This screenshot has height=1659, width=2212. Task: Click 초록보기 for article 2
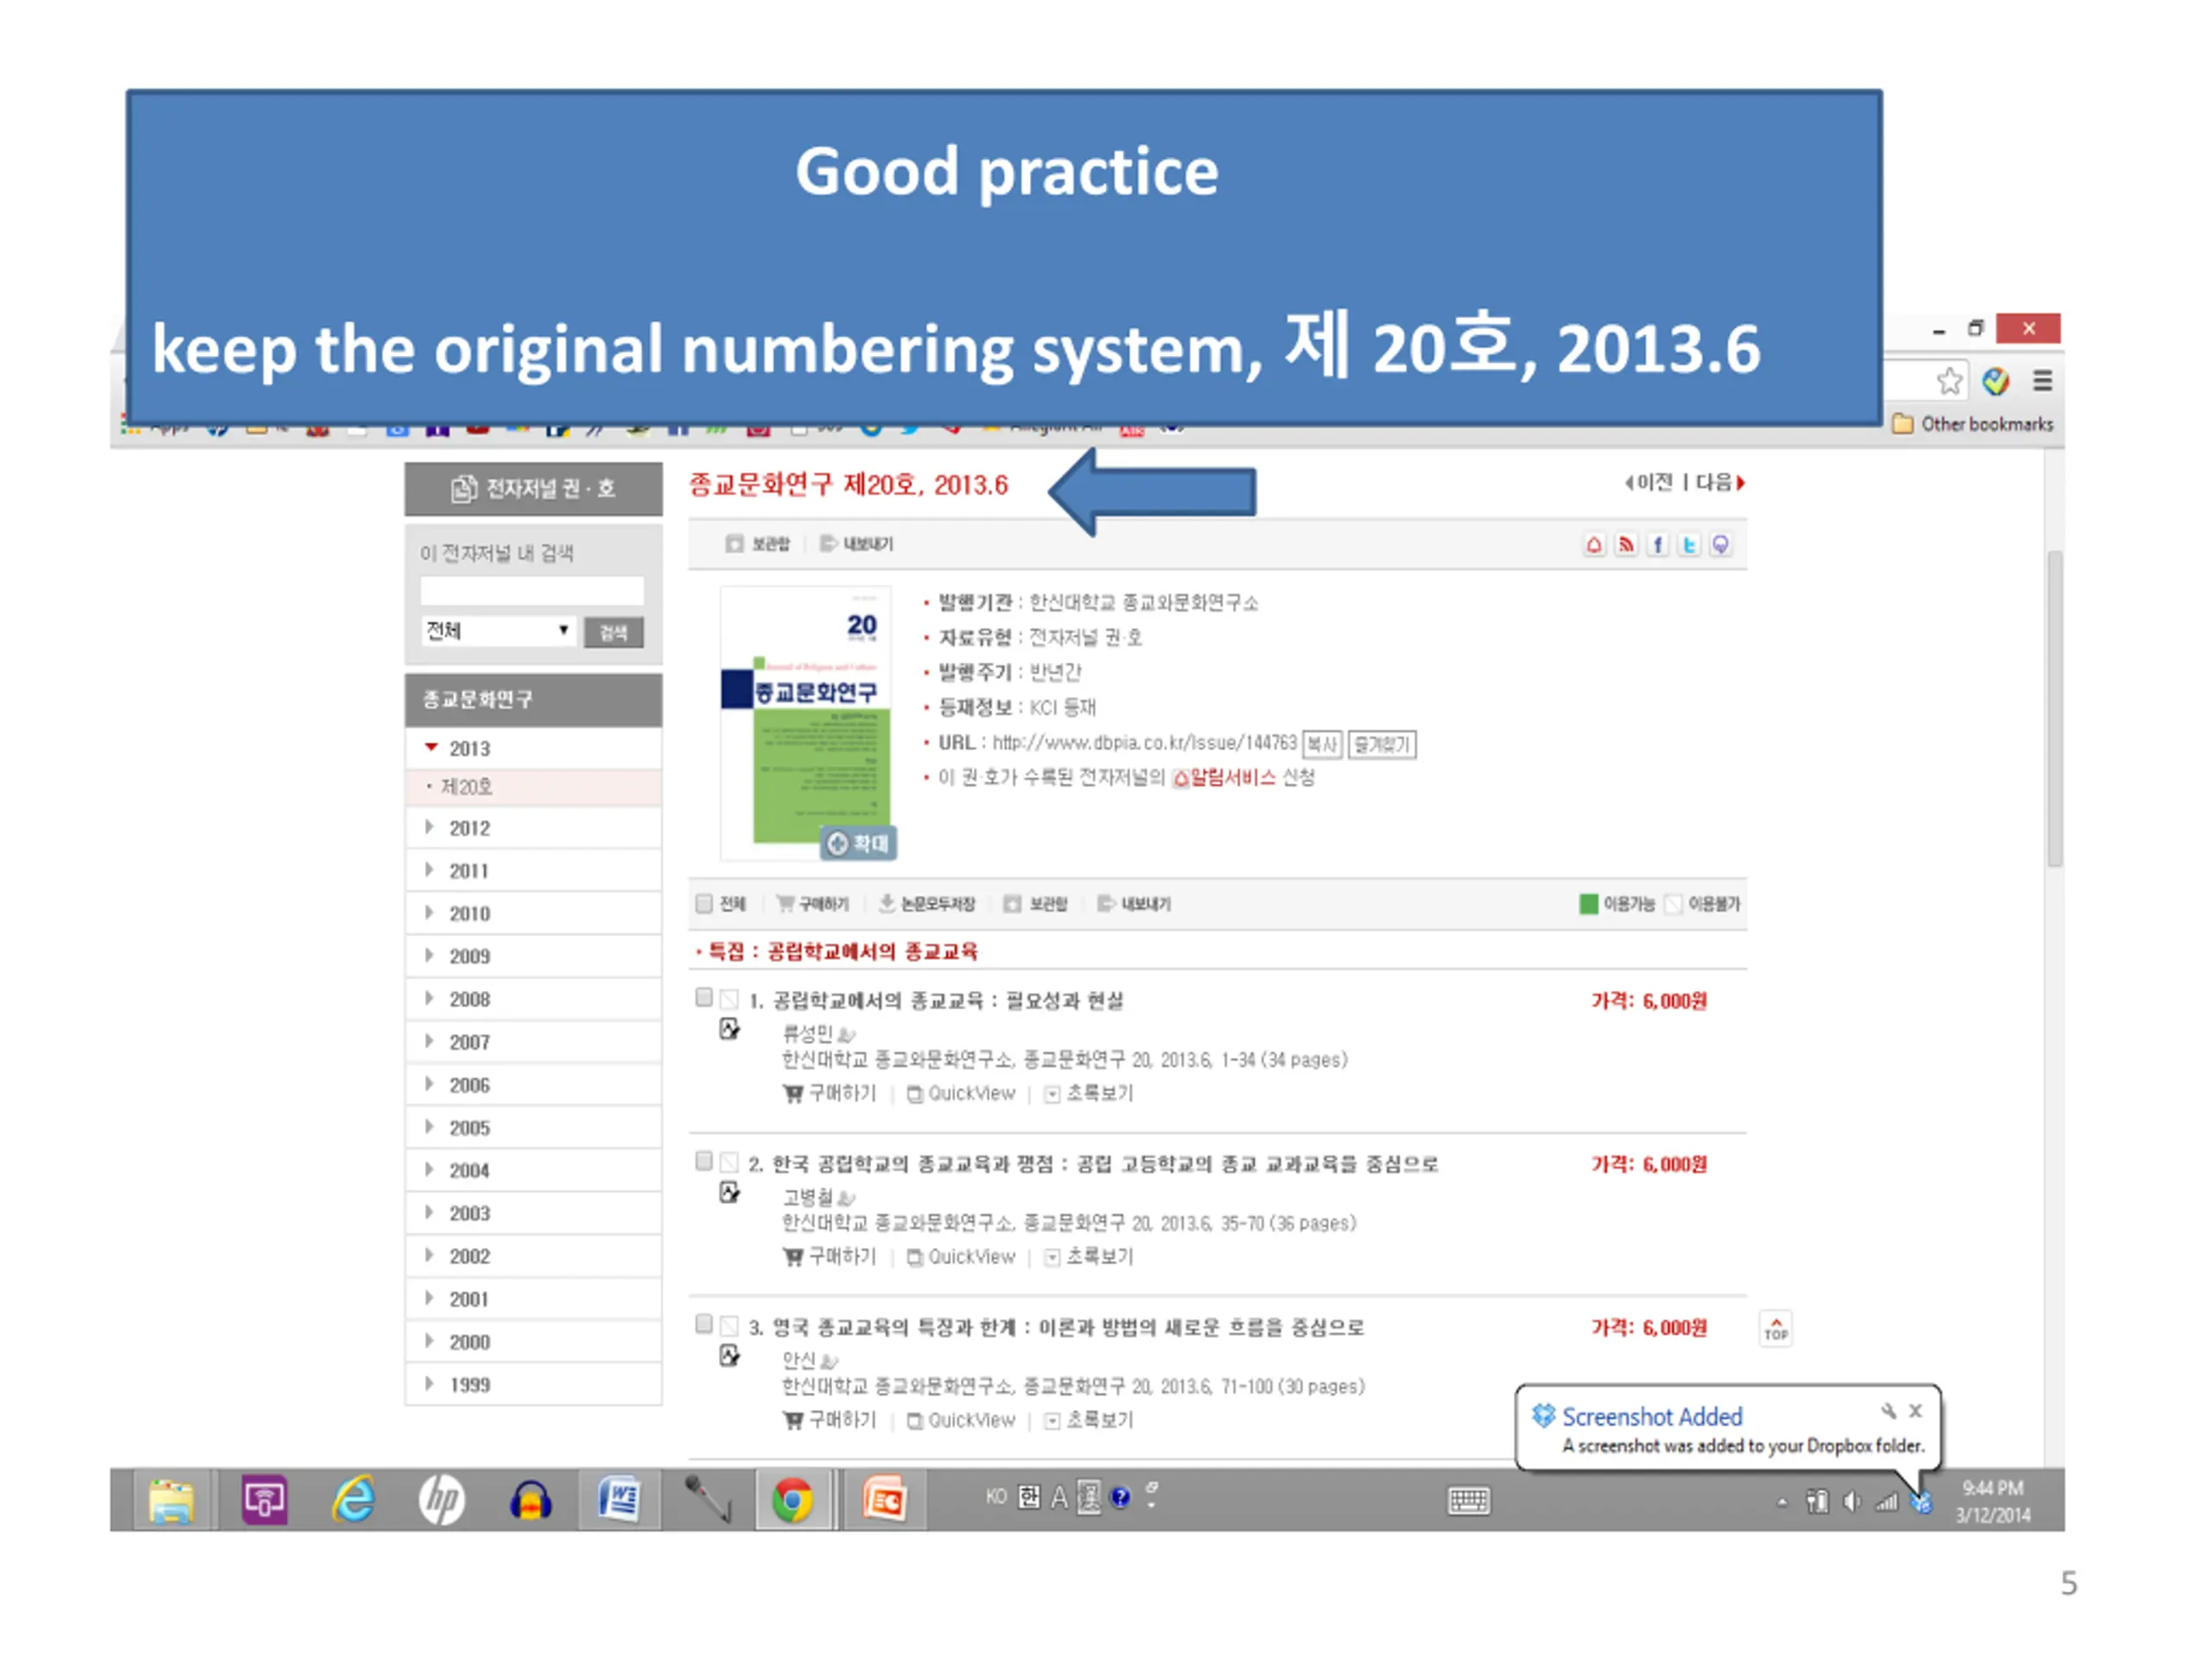click(x=1089, y=1256)
